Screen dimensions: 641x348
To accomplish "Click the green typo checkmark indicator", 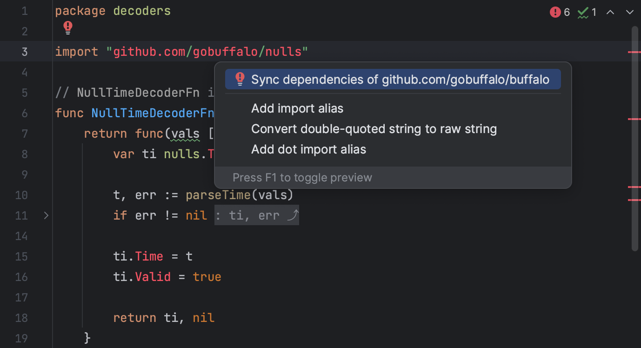I will 583,13.
